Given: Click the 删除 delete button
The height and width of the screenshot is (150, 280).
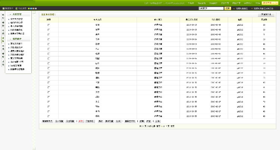Looking at the screenshot, I should coord(157,121).
